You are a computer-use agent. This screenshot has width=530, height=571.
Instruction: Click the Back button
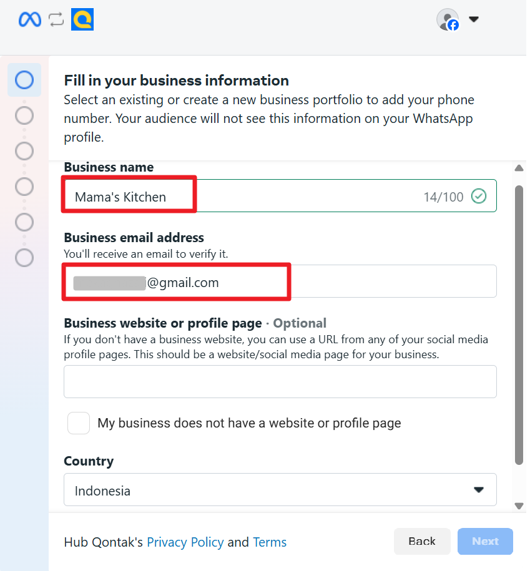(422, 542)
